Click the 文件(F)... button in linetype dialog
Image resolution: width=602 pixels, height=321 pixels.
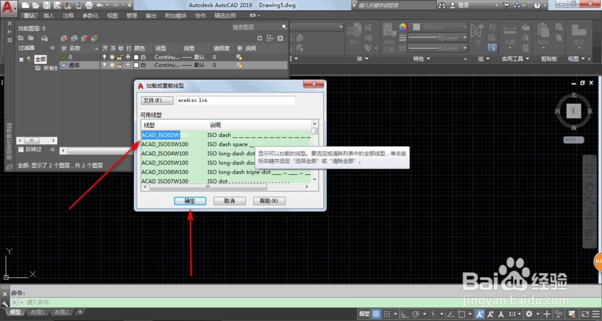pos(157,100)
